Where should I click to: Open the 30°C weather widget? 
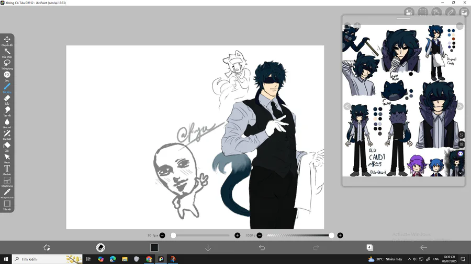[385, 259]
